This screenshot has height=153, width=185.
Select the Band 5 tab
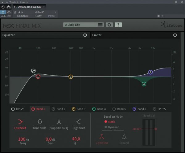point(121,109)
